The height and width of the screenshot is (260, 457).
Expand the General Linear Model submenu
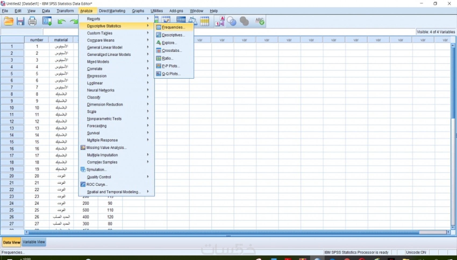click(116, 47)
